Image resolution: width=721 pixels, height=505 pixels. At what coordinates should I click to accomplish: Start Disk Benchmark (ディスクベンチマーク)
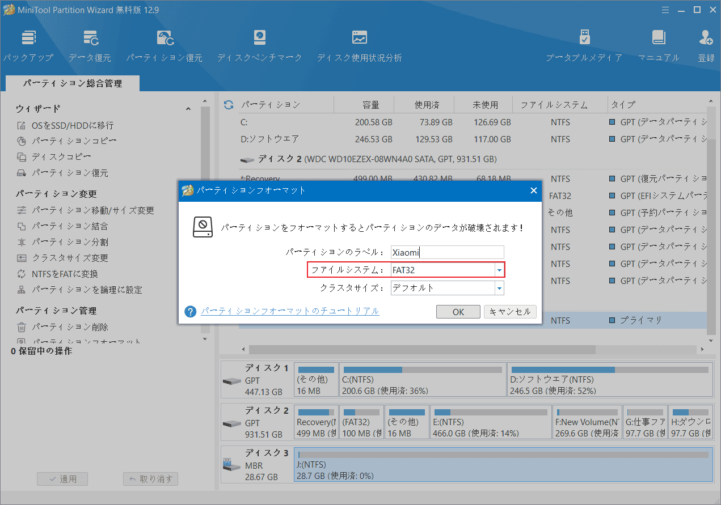coord(260,45)
